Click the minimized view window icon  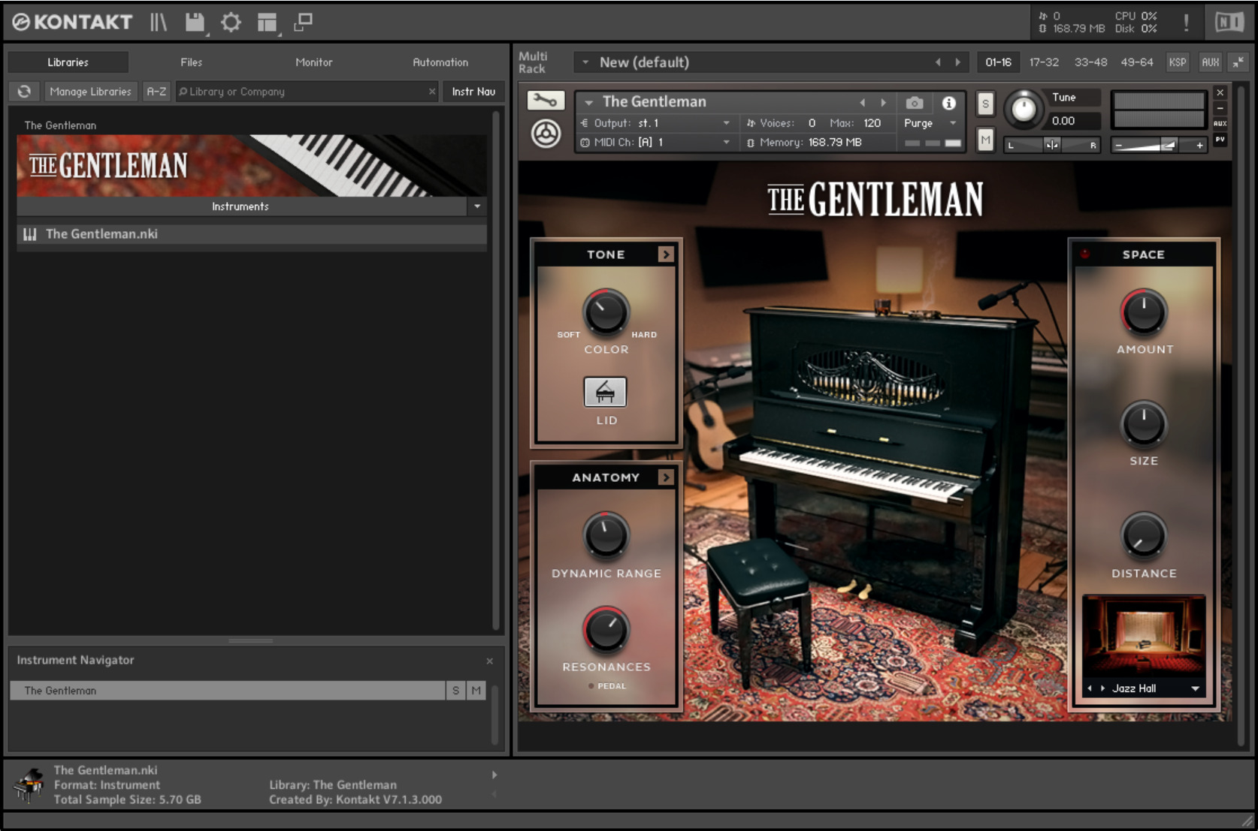pos(303,23)
